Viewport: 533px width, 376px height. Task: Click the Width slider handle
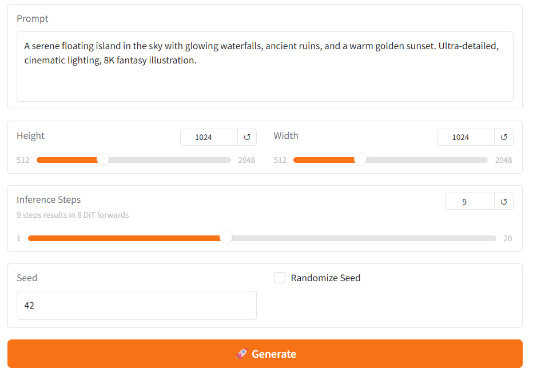pyautogui.click(x=360, y=160)
